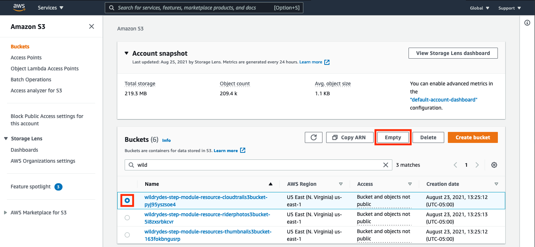Image resolution: width=535 pixels, height=247 pixels.
Task: Clear the 'wild' filter text
Action: (386, 165)
